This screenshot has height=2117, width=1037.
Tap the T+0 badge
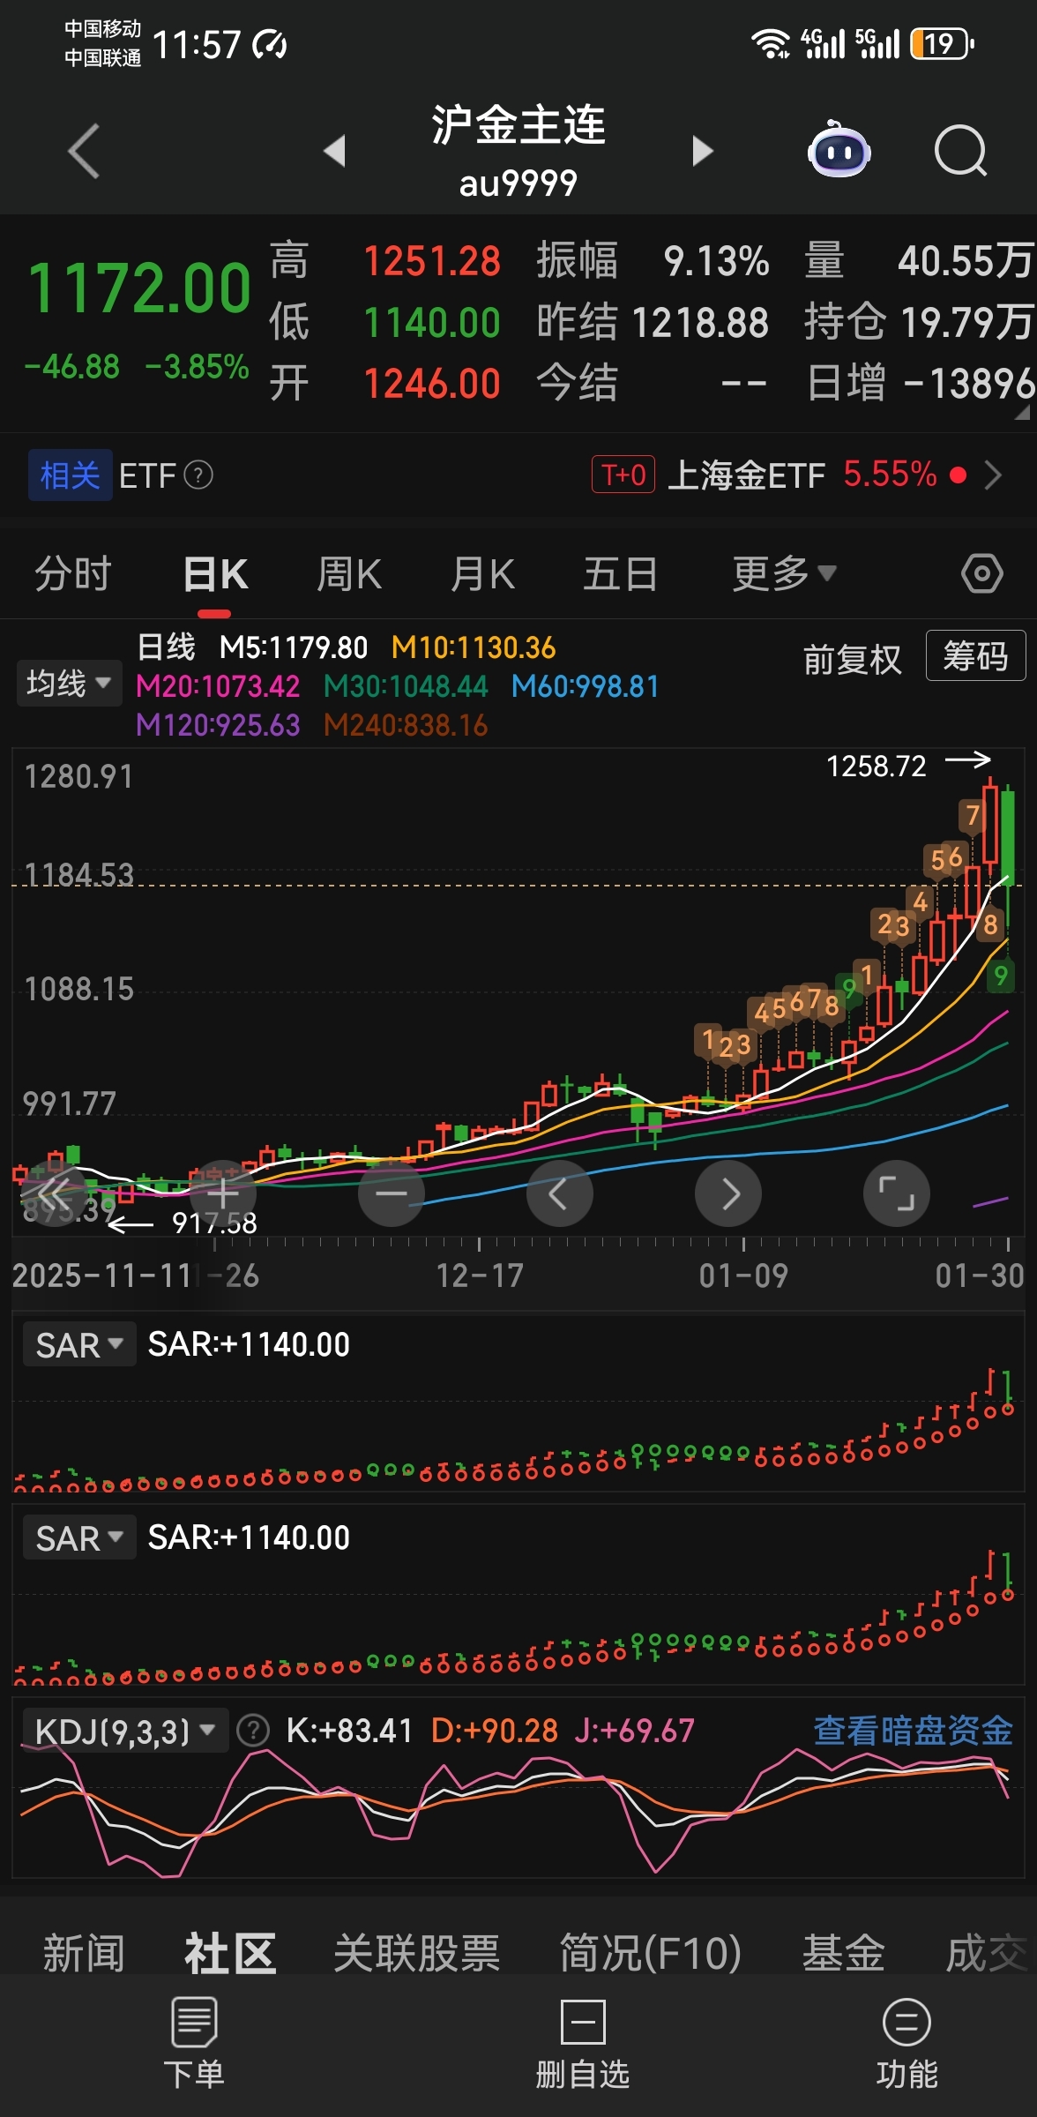point(623,475)
